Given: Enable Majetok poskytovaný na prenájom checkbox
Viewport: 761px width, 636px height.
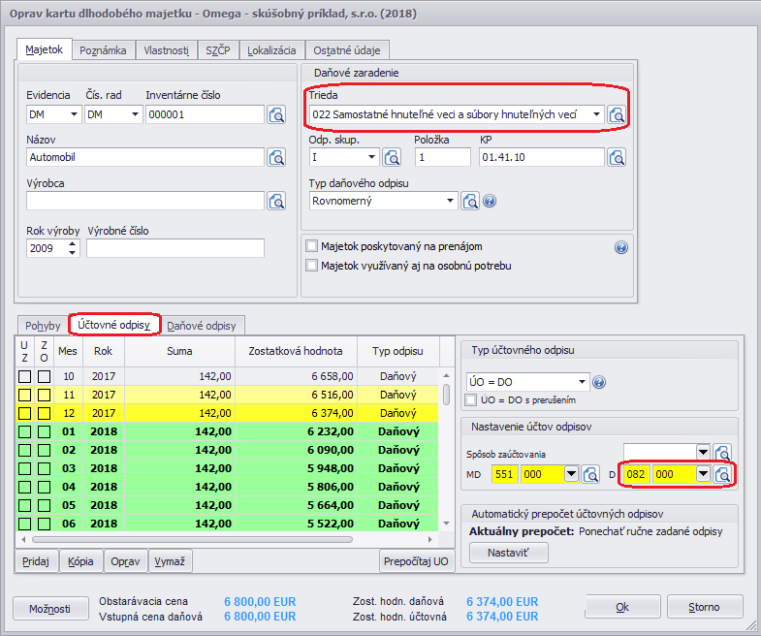Looking at the screenshot, I should tap(311, 246).
